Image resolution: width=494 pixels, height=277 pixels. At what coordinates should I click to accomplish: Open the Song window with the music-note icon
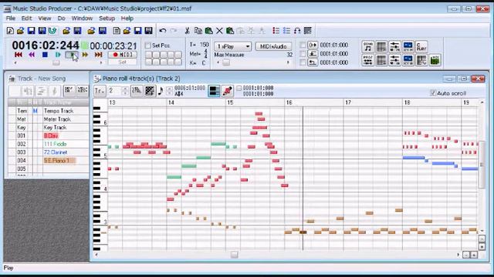[x=367, y=47]
